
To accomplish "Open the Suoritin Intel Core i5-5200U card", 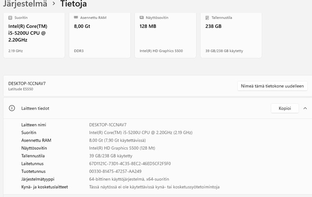I will coord(34,35).
